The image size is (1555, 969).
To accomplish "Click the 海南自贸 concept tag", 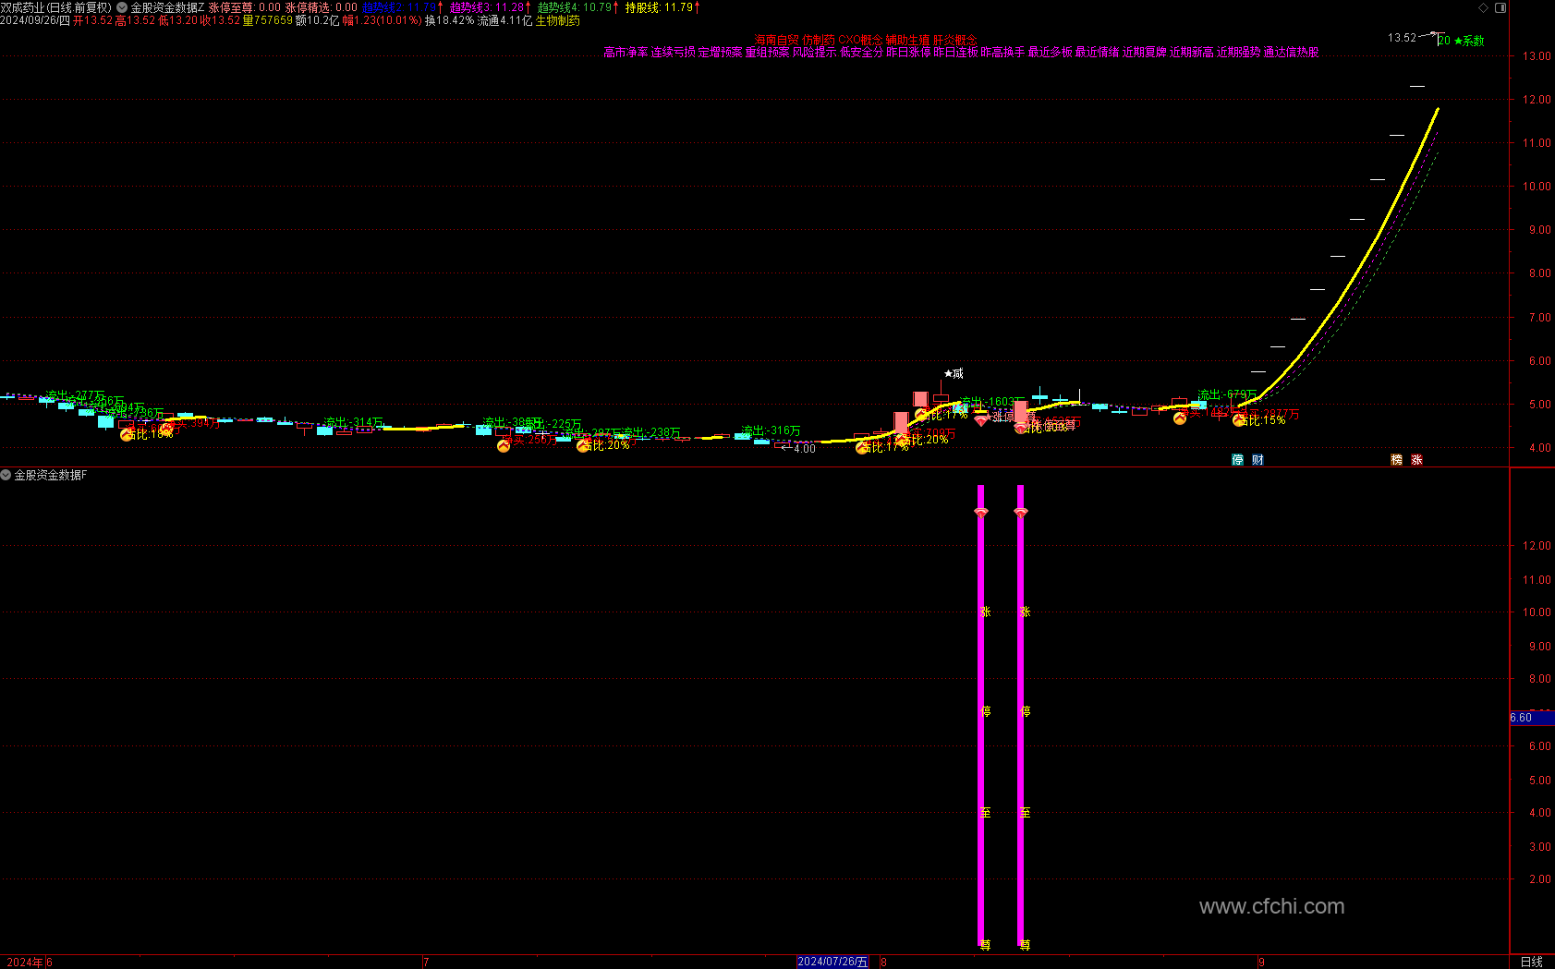I will 776,40.
